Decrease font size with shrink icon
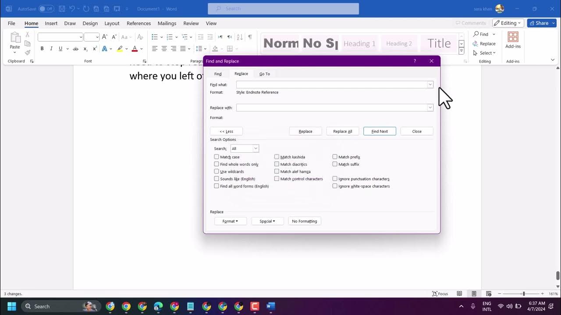The height and width of the screenshot is (315, 561). point(114,37)
